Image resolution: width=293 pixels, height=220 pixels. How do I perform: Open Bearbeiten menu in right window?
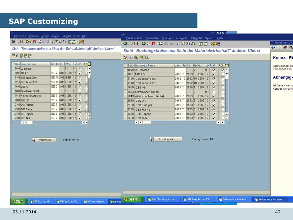point(152,38)
